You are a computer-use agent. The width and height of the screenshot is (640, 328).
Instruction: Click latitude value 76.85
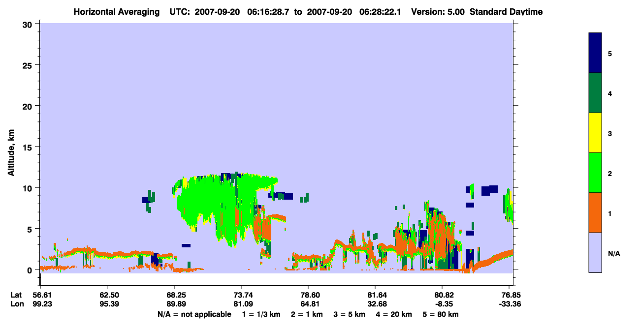click(x=511, y=295)
